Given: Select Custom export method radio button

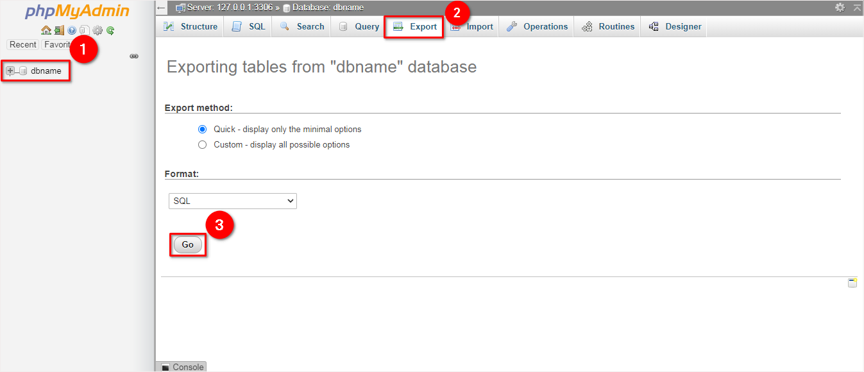Looking at the screenshot, I should 202,144.
